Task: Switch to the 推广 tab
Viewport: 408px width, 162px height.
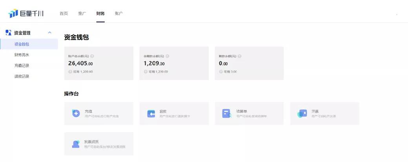Action: tap(82, 13)
